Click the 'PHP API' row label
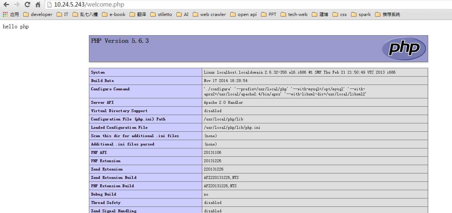The image size is (452, 213). [x=99, y=152]
